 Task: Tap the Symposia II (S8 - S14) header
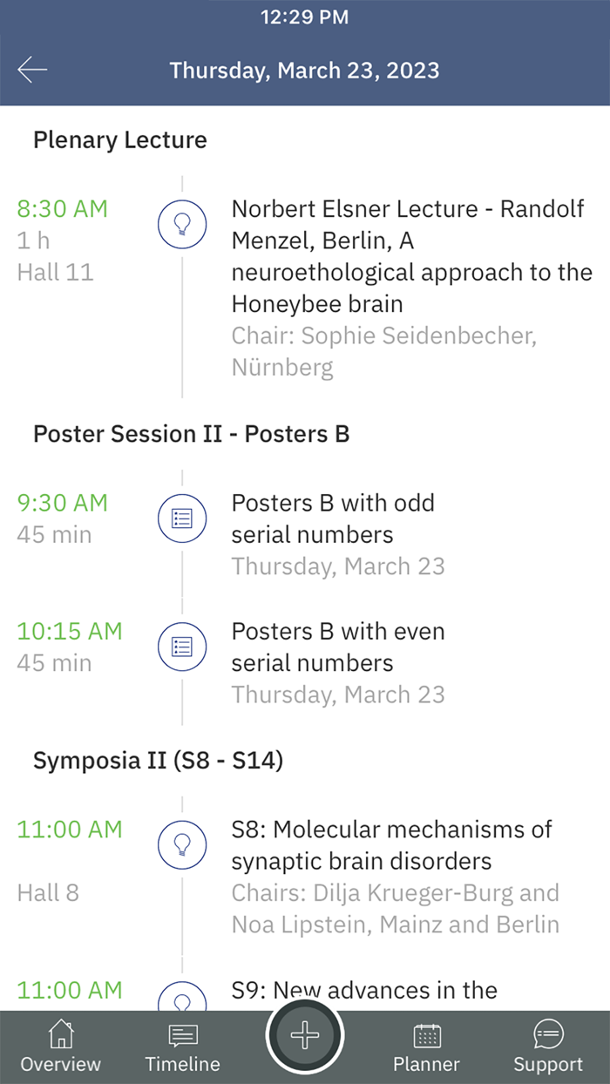[159, 761]
